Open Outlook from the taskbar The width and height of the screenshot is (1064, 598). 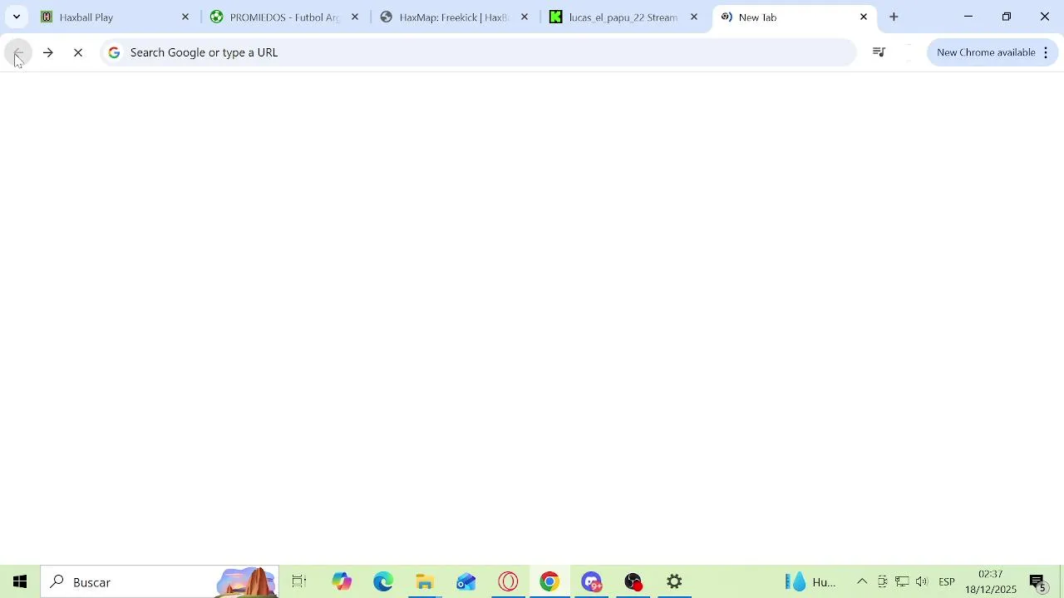(466, 582)
